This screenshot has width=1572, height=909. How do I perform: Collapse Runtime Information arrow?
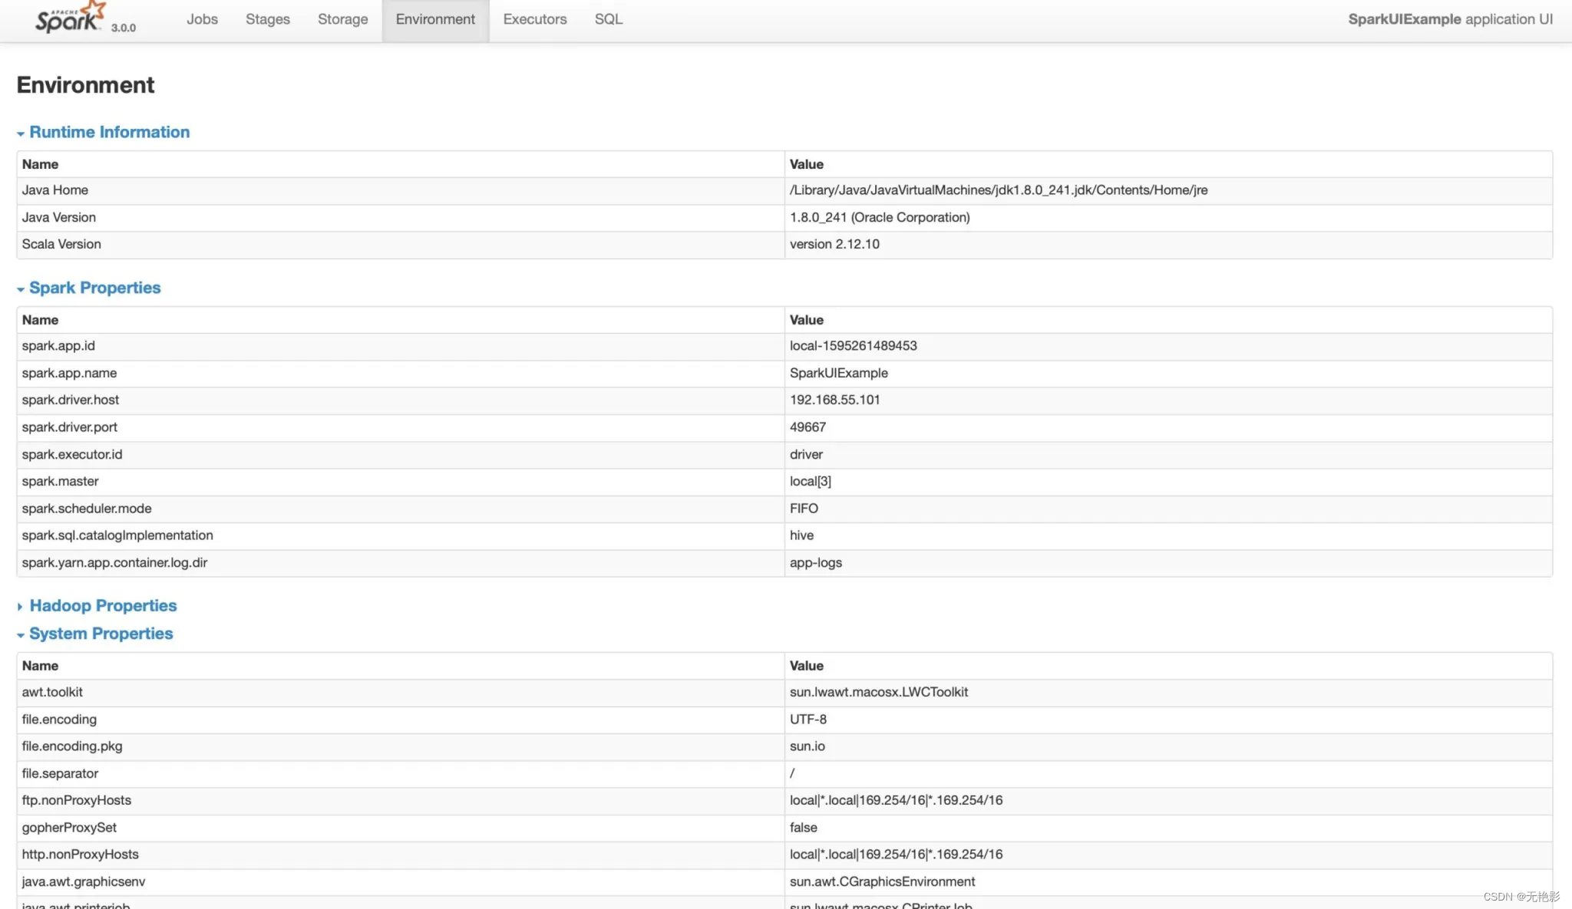pyautogui.click(x=21, y=133)
